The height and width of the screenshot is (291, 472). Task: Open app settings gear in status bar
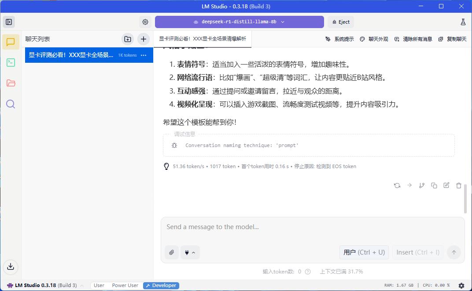click(461, 285)
